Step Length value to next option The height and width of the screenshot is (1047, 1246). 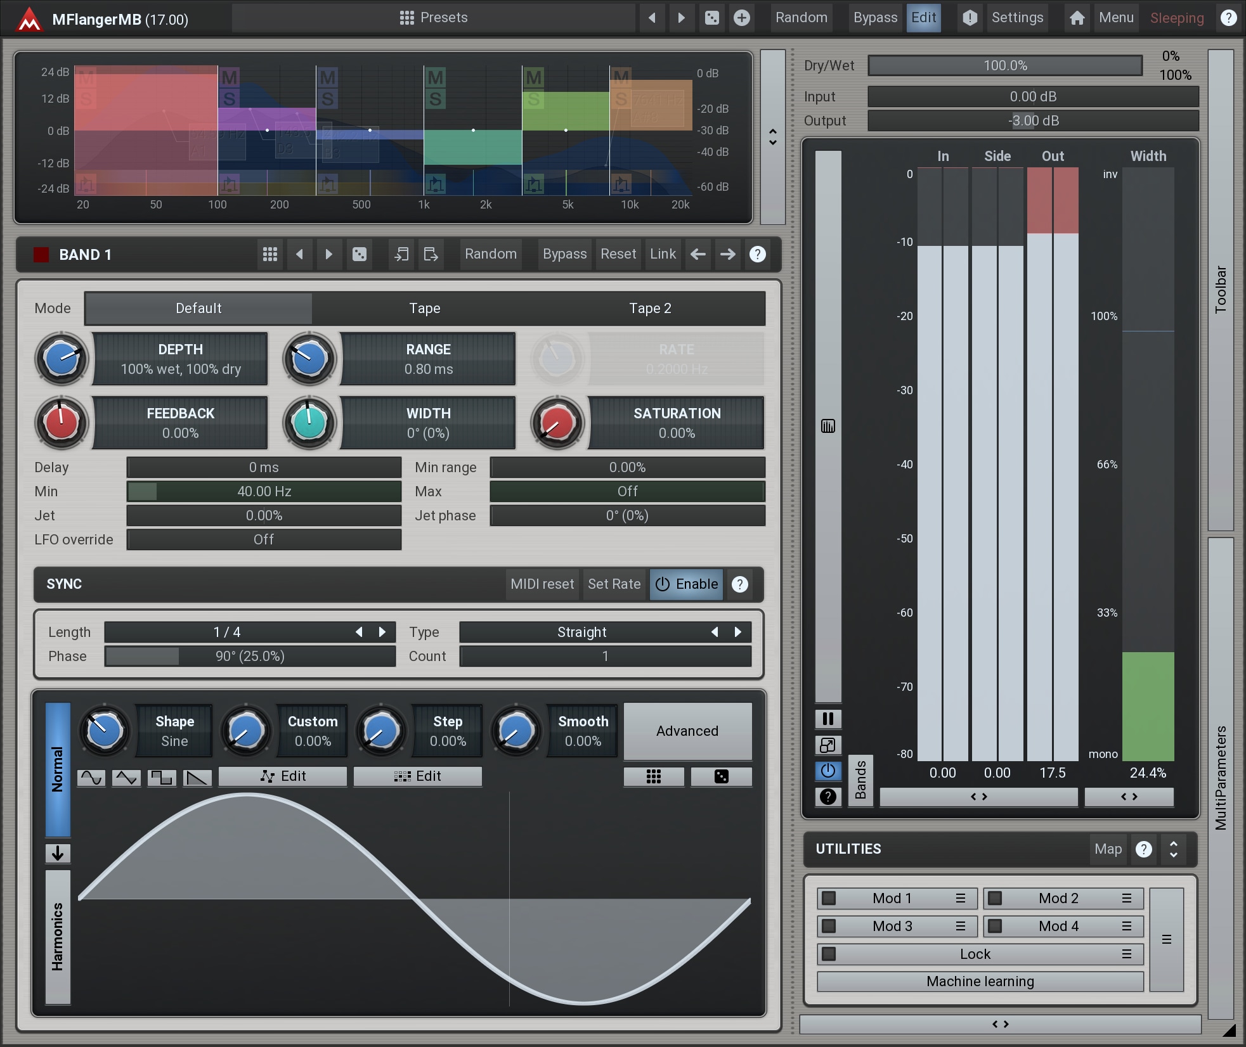coord(382,632)
